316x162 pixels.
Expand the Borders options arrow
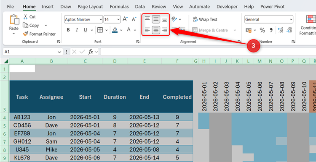pyautogui.click(x=107, y=30)
